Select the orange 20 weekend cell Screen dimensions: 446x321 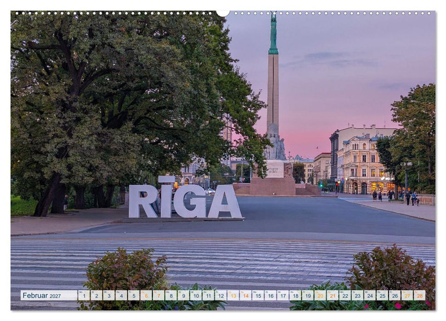pyautogui.click(x=320, y=295)
